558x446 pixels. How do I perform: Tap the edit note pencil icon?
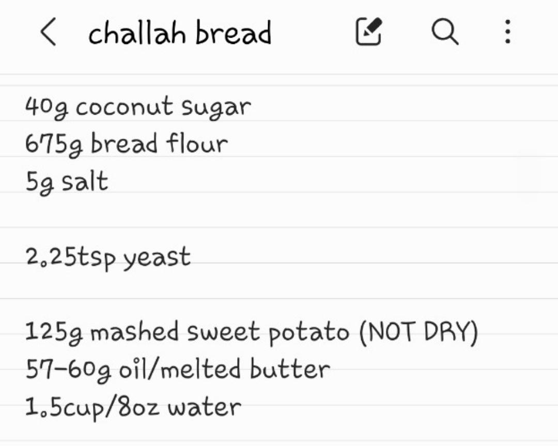pyautogui.click(x=369, y=32)
